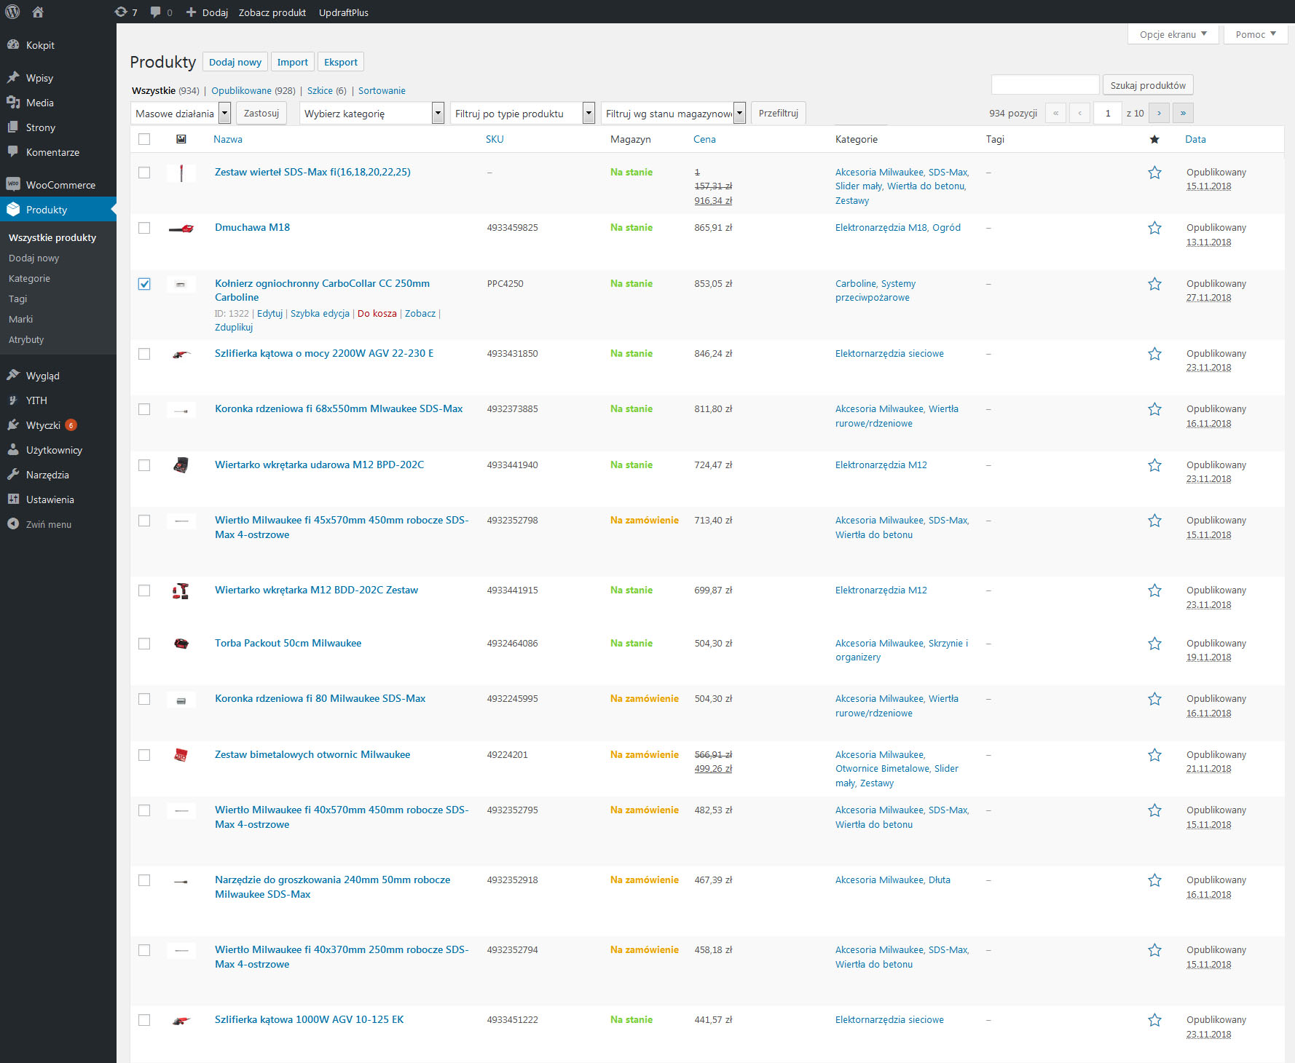The image size is (1295, 1063).
Task: Filter by the Szkice (6) link
Action: (327, 90)
